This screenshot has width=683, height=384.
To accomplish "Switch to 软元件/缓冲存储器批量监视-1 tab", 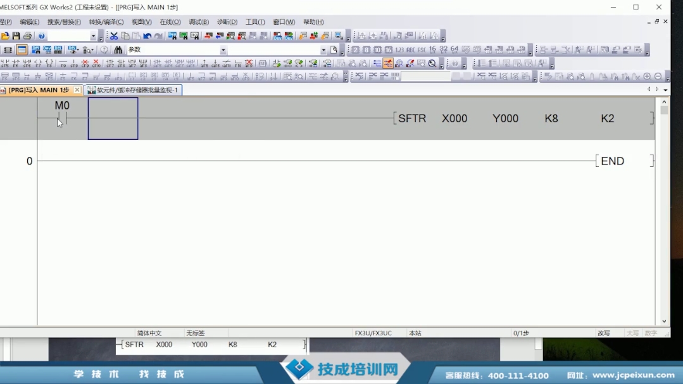I will (134, 90).
